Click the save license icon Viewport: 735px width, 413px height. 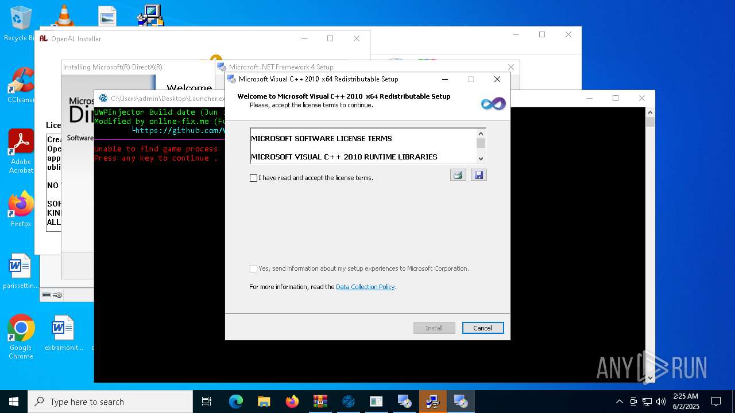point(478,175)
